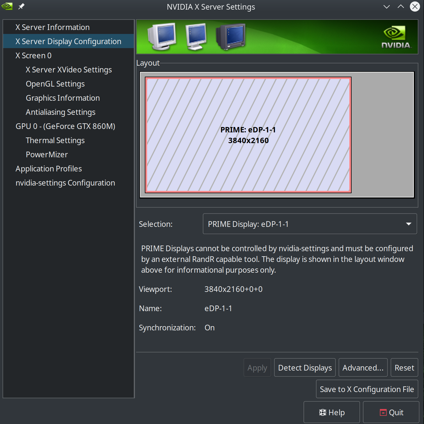Go to Application Profiles
The image size is (424, 424).
[x=49, y=169]
